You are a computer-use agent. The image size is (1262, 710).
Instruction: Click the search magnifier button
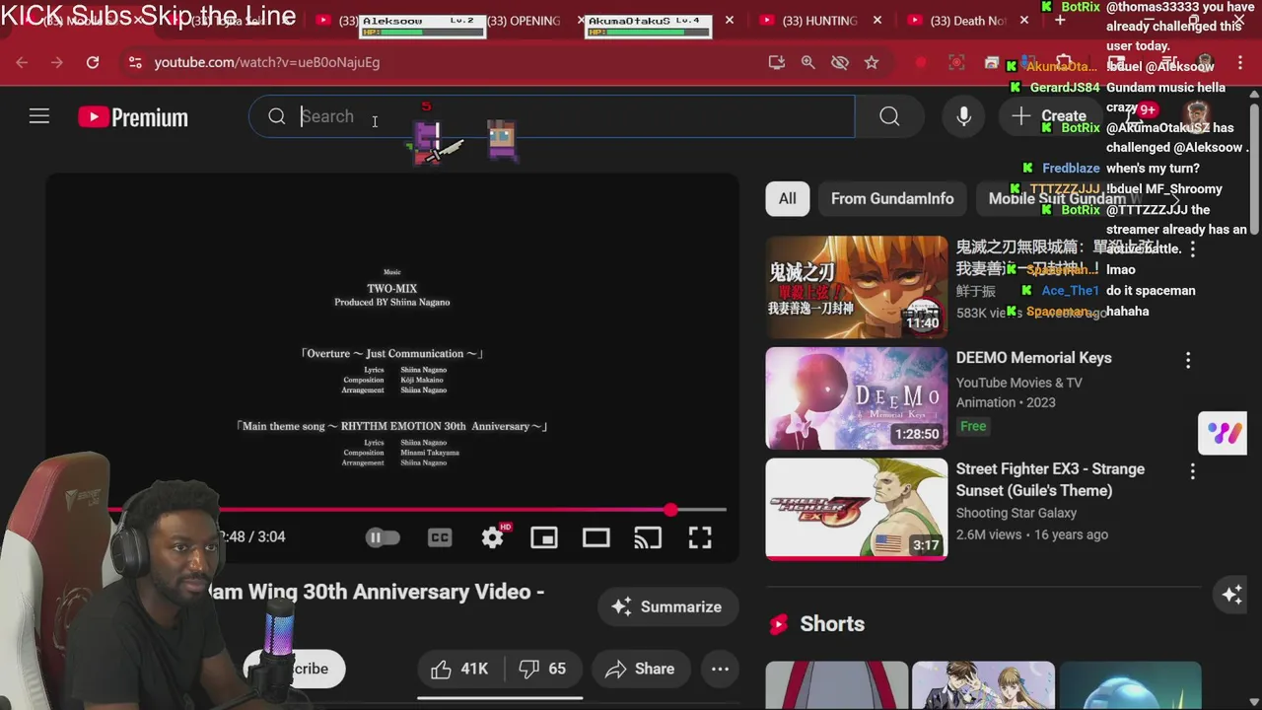pos(889,116)
